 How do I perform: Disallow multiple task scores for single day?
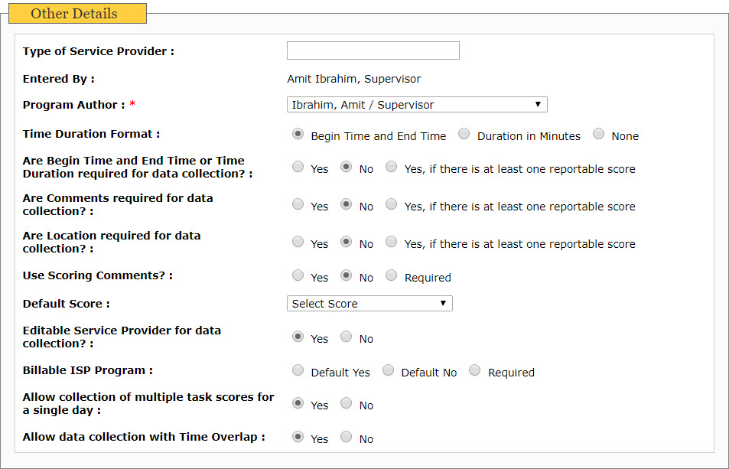(347, 403)
